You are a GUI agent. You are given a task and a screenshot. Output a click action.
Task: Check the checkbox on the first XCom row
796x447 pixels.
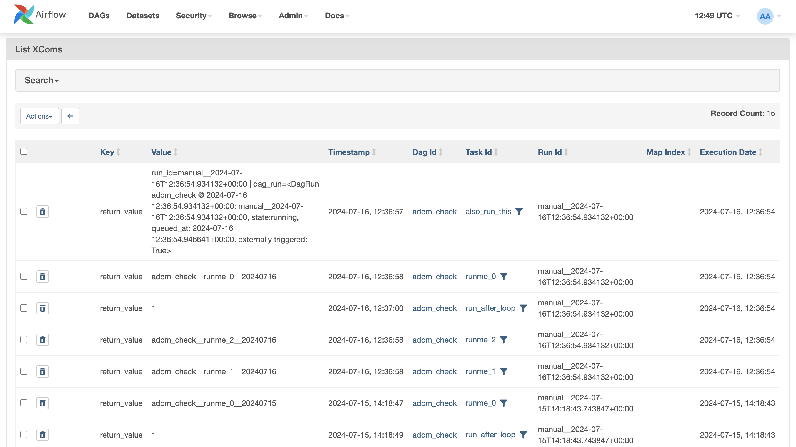point(24,212)
